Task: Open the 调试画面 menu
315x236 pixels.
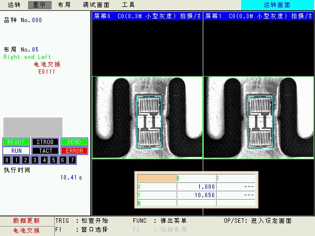Action: [x=96, y=5]
